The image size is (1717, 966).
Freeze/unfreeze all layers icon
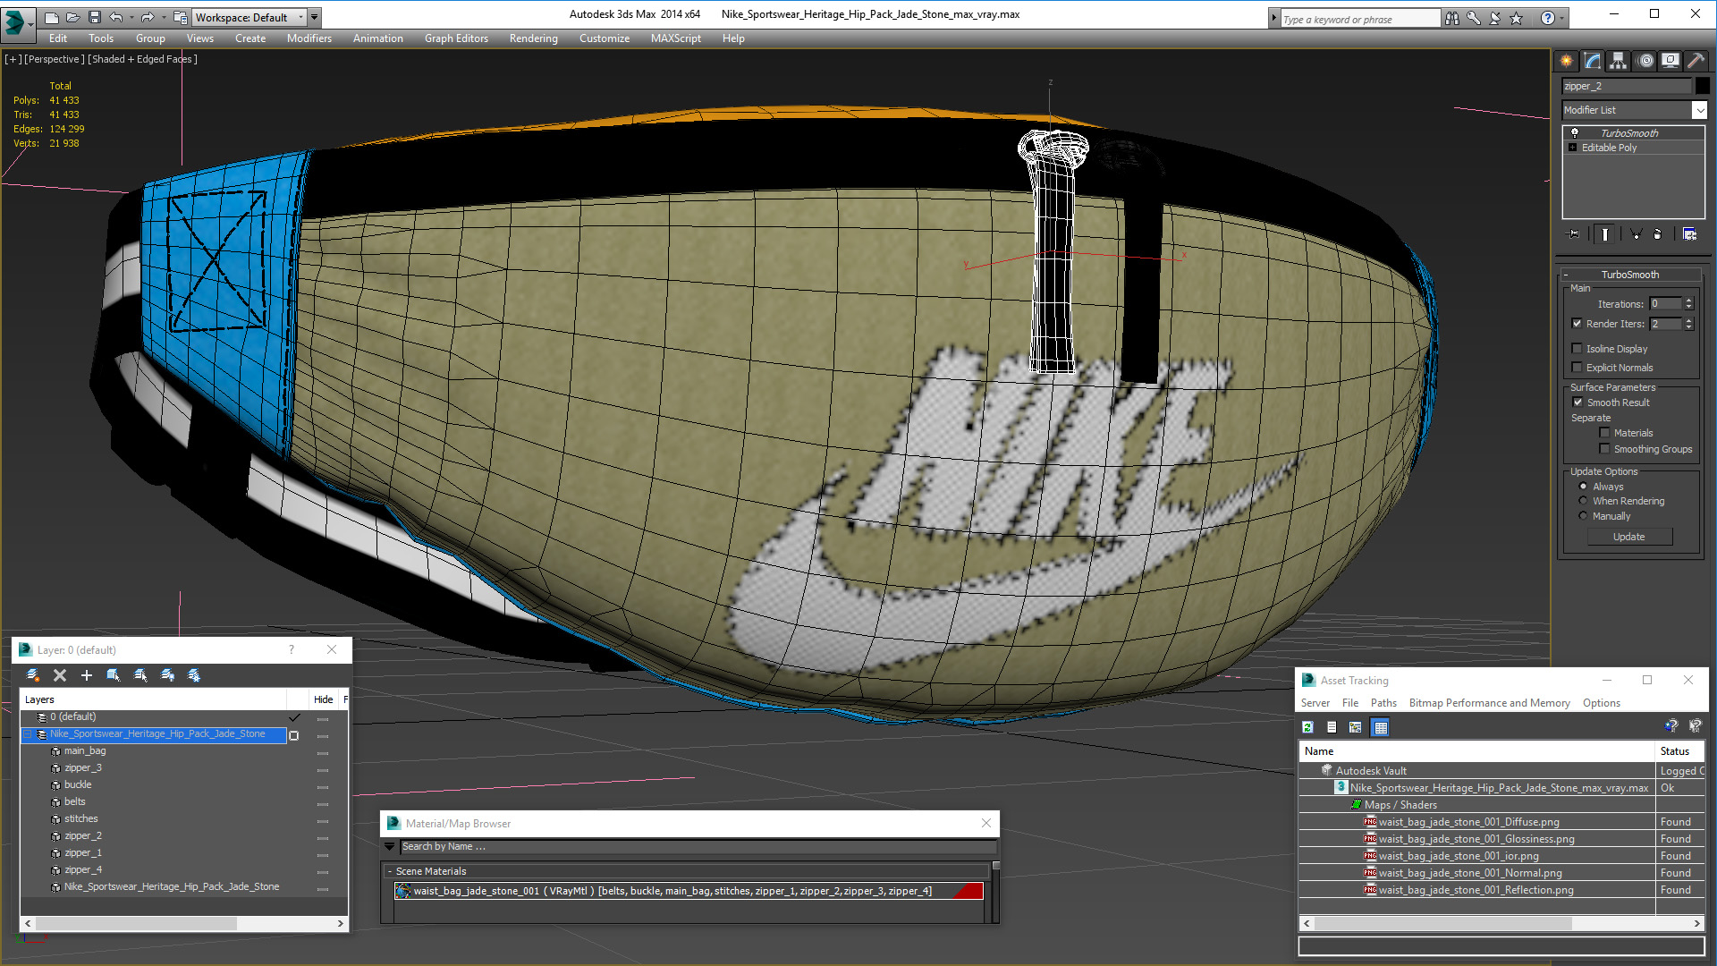click(194, 675)
